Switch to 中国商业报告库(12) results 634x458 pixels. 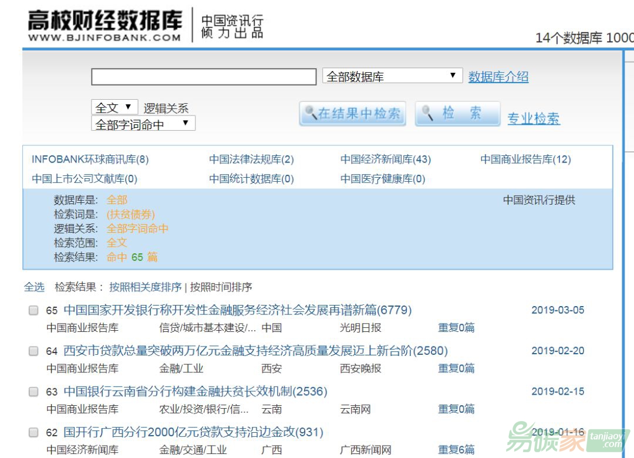[x=525, y=160]
